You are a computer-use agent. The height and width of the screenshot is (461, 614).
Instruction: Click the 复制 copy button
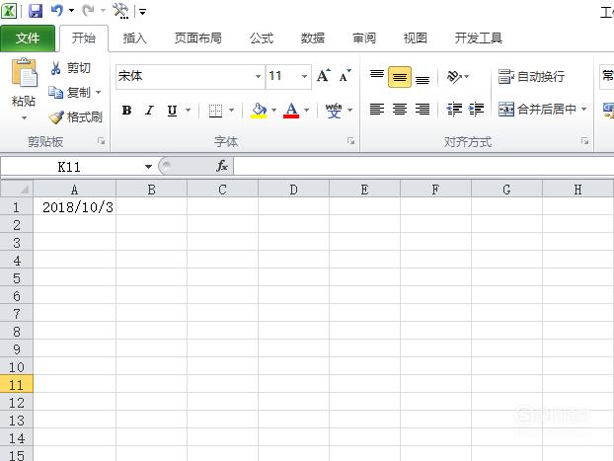click(70, 93)
